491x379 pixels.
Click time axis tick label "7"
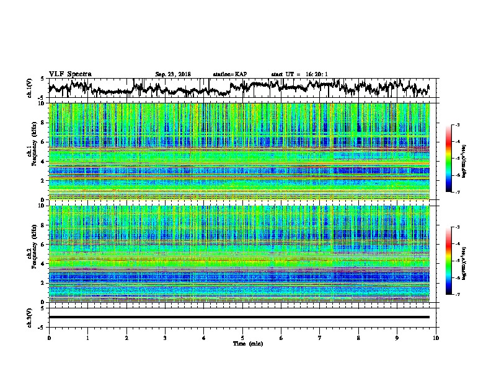point(320,338)
